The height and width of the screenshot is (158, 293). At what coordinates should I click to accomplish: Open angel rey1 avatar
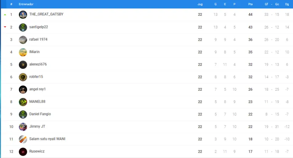click(x=23, y=90)
